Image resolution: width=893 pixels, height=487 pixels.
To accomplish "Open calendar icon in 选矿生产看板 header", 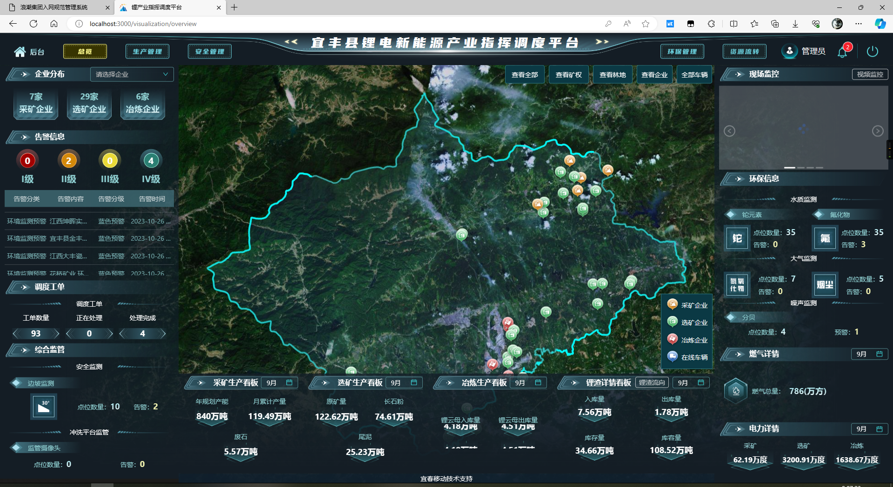I will pyautogui.click(x=414, y=382).
